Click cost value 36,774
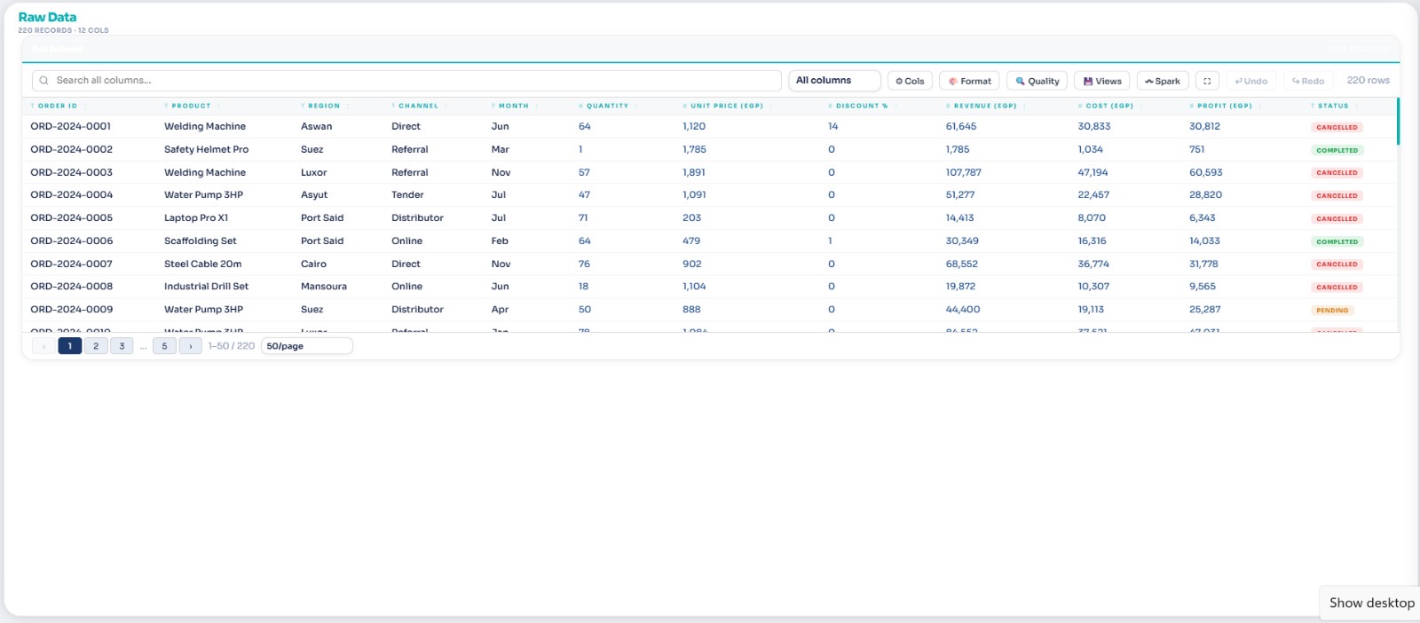The width and height of the screenshot is (1420, 623). pos(1093,264)
